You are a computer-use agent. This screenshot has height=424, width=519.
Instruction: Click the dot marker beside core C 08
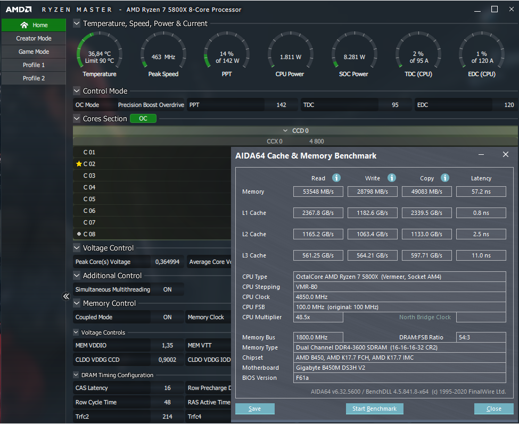click(x=79, y=234)
